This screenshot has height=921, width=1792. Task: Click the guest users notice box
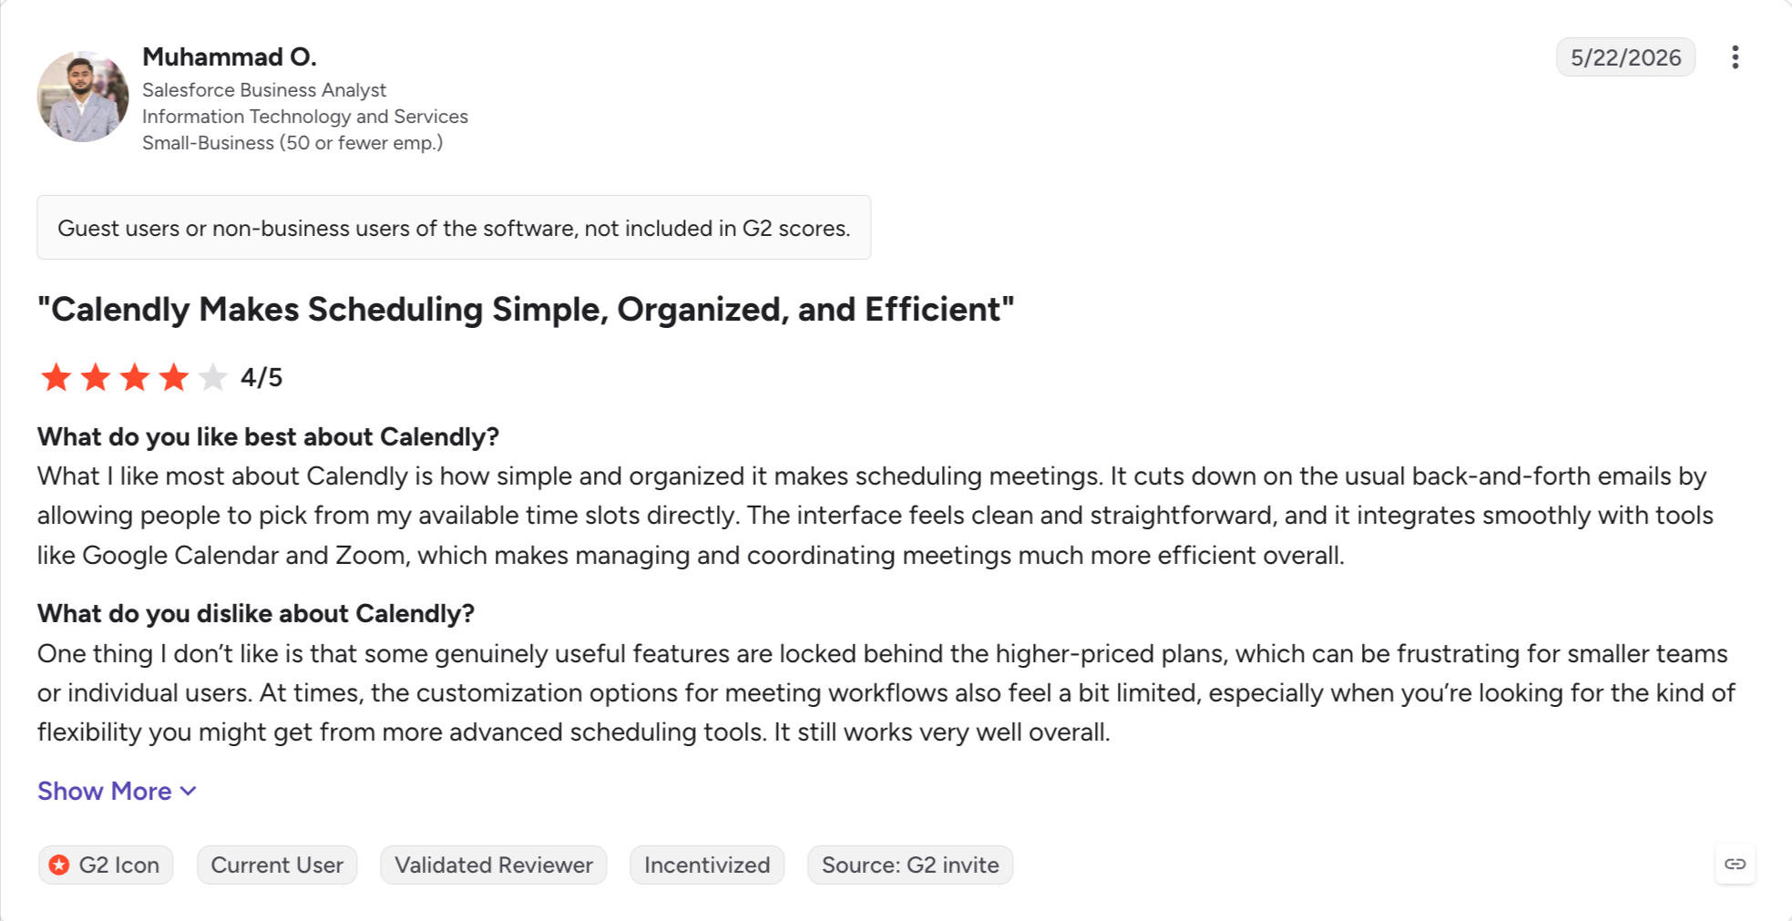454,228
